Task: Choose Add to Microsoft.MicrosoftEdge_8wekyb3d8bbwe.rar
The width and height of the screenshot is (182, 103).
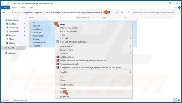Action: coord(94,60)
